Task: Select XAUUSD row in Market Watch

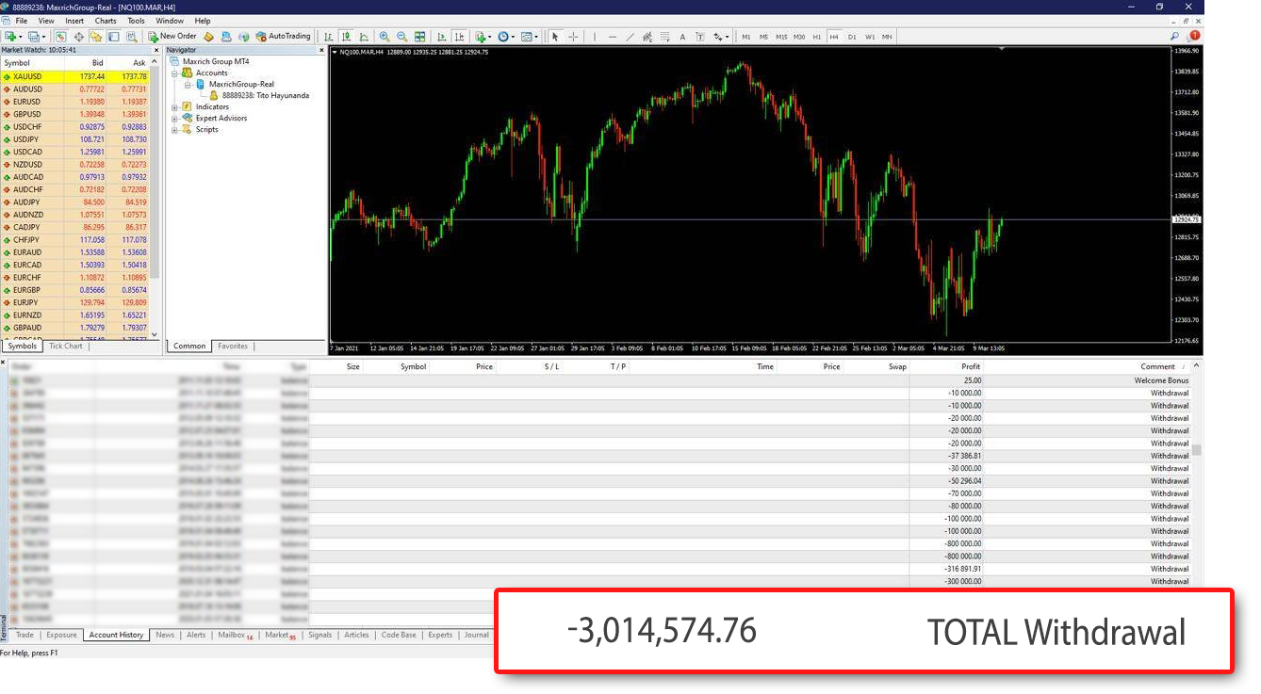Action: pos(75,76)
